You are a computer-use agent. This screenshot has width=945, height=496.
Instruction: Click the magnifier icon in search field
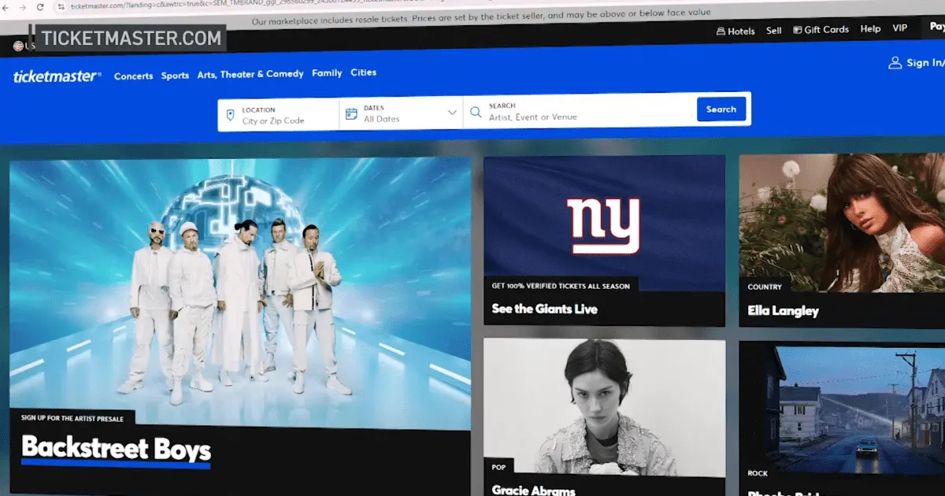pyautogui.click(x=476, y=112)
